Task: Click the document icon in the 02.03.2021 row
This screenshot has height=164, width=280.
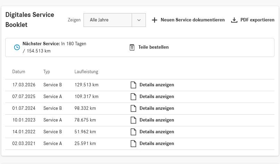Action: pos(133,144)
